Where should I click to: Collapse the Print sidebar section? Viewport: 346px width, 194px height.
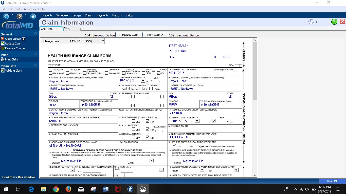click(35, 54)
